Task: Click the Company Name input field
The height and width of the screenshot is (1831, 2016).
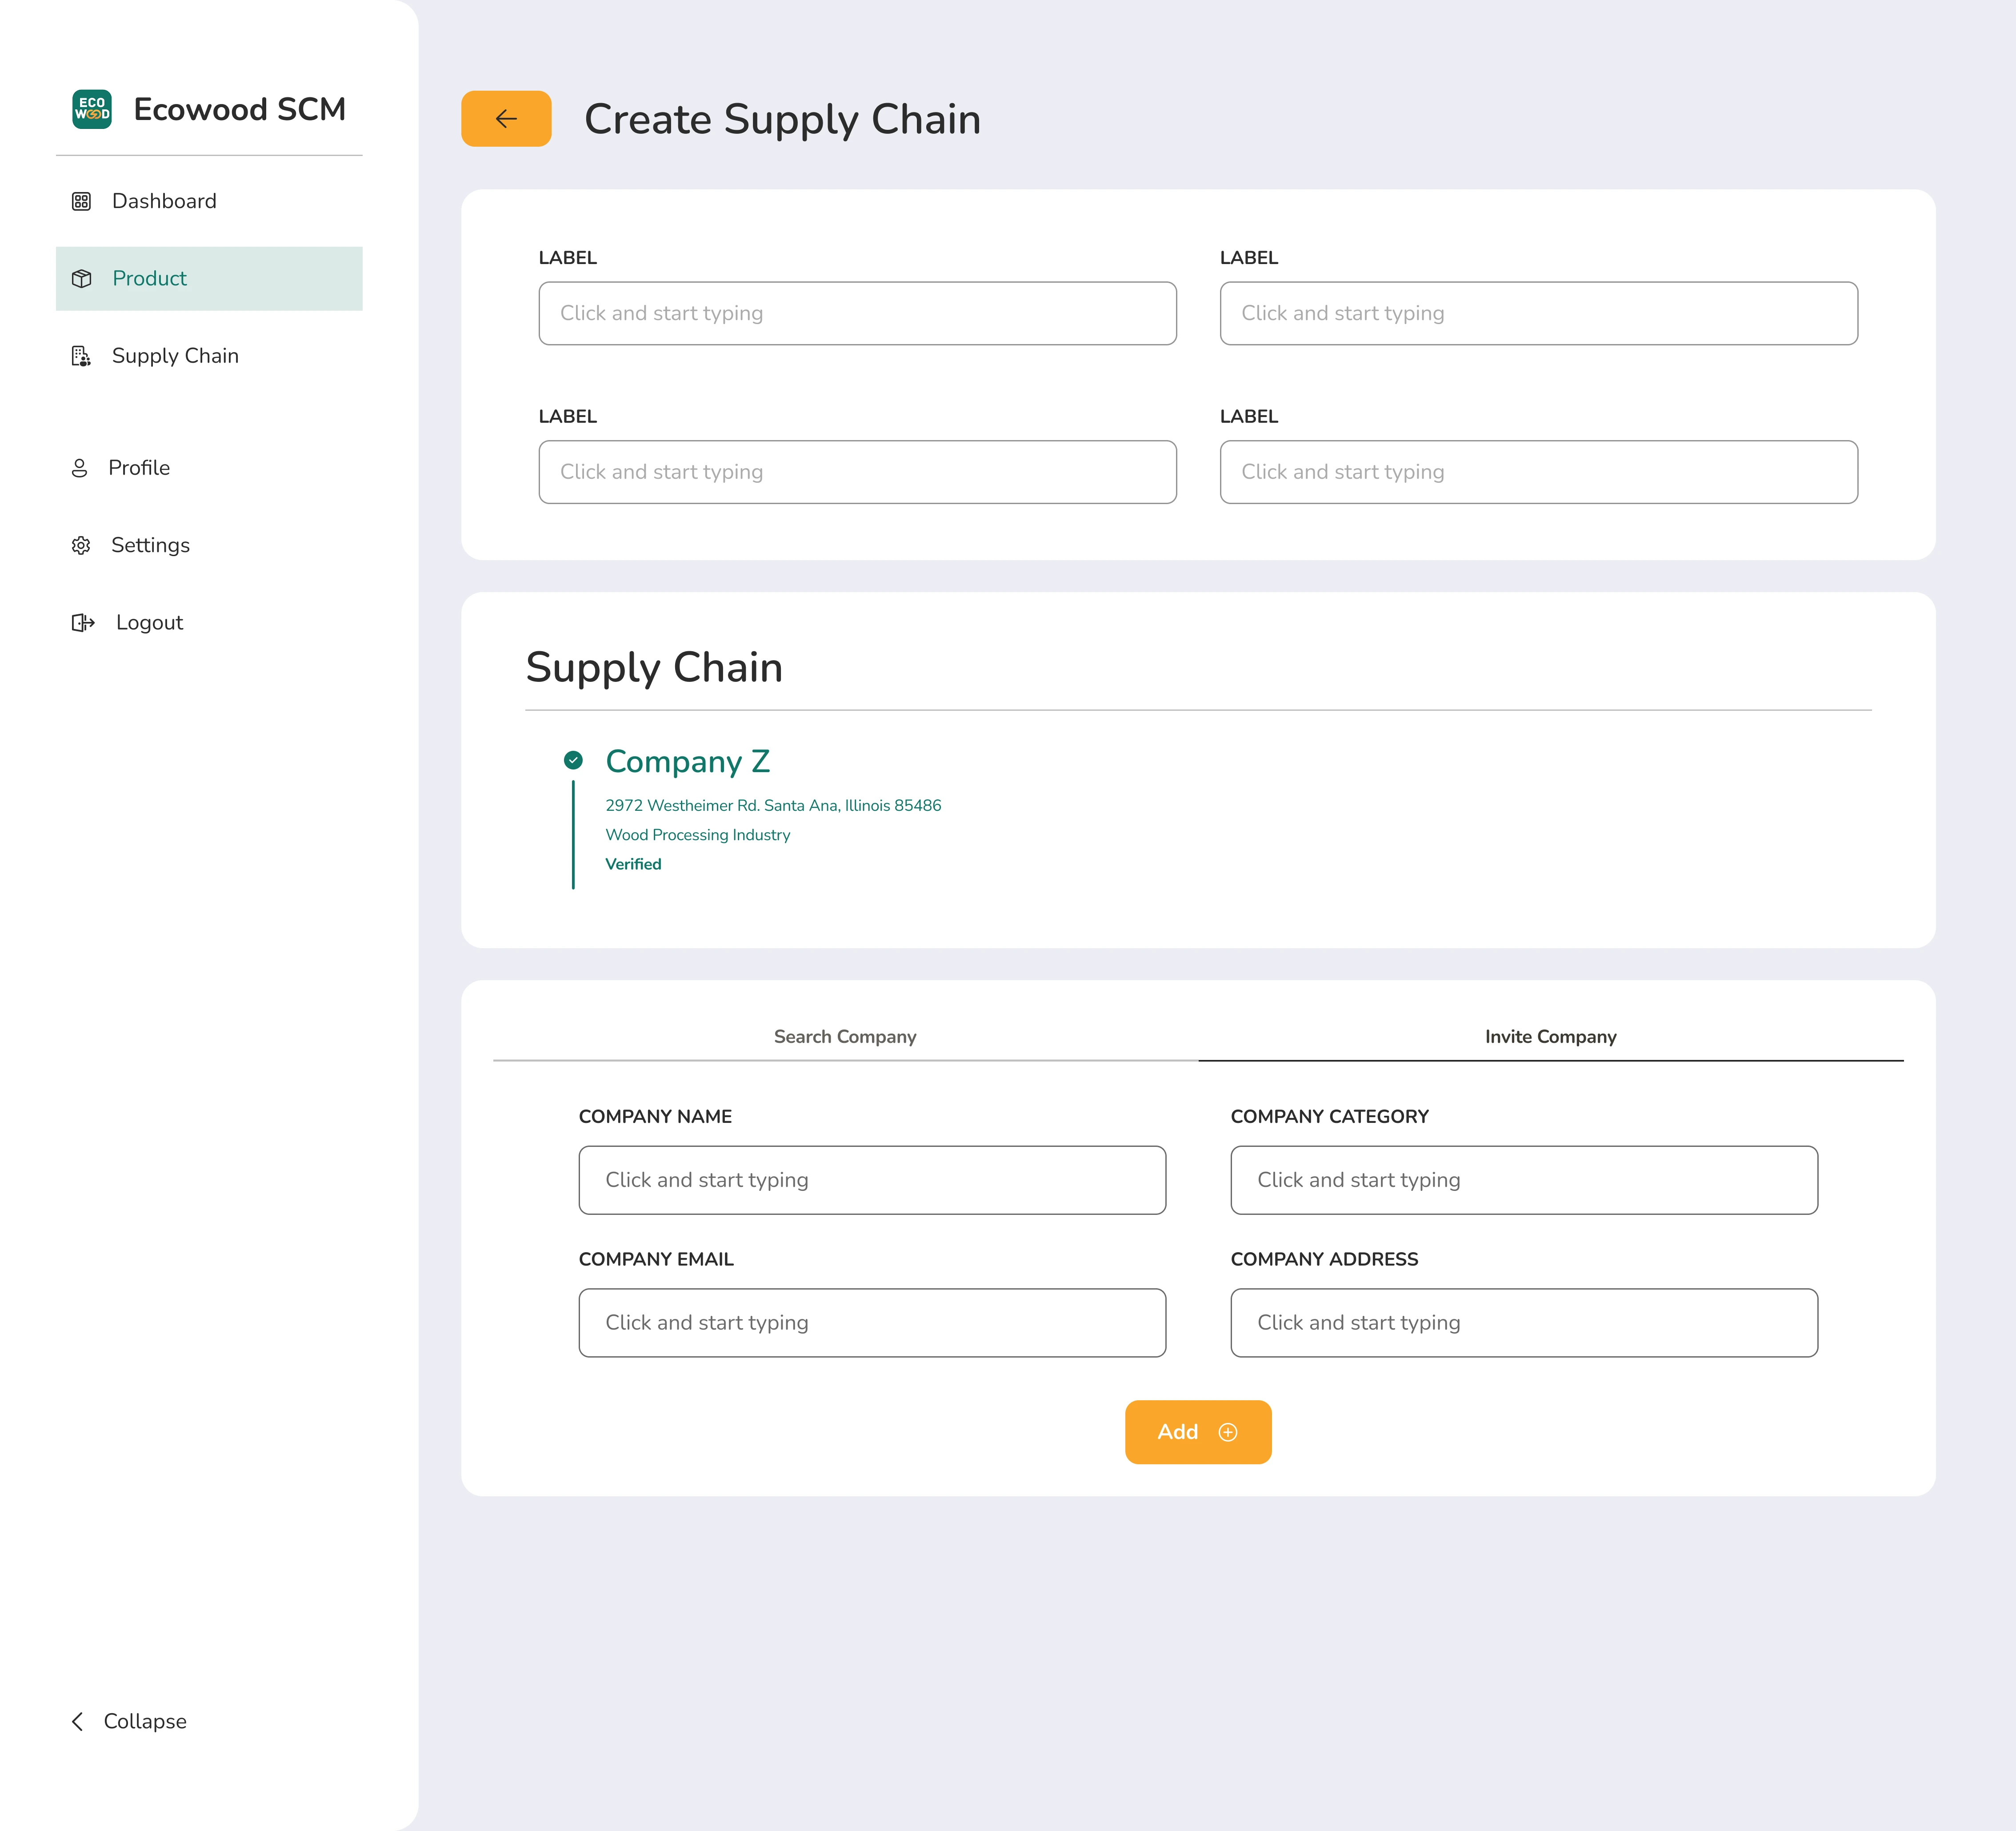Action: coord(872,1180)
